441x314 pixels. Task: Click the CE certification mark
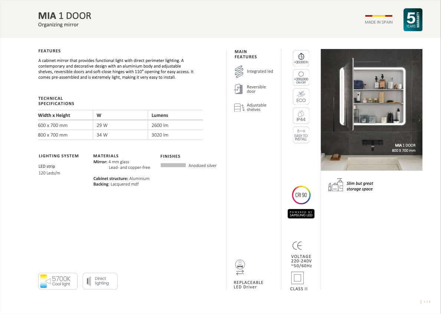tap(297, 246)
